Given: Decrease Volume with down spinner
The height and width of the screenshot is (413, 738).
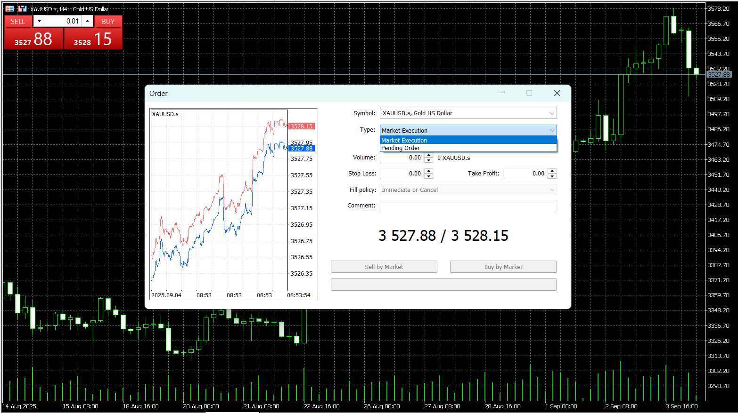Looking at the screenshot, I should click(x=428, y=160).
